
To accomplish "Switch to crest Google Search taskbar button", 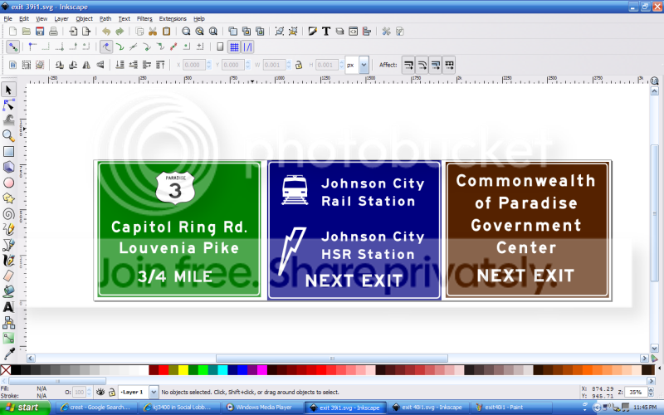I will (x=96, y=408).
